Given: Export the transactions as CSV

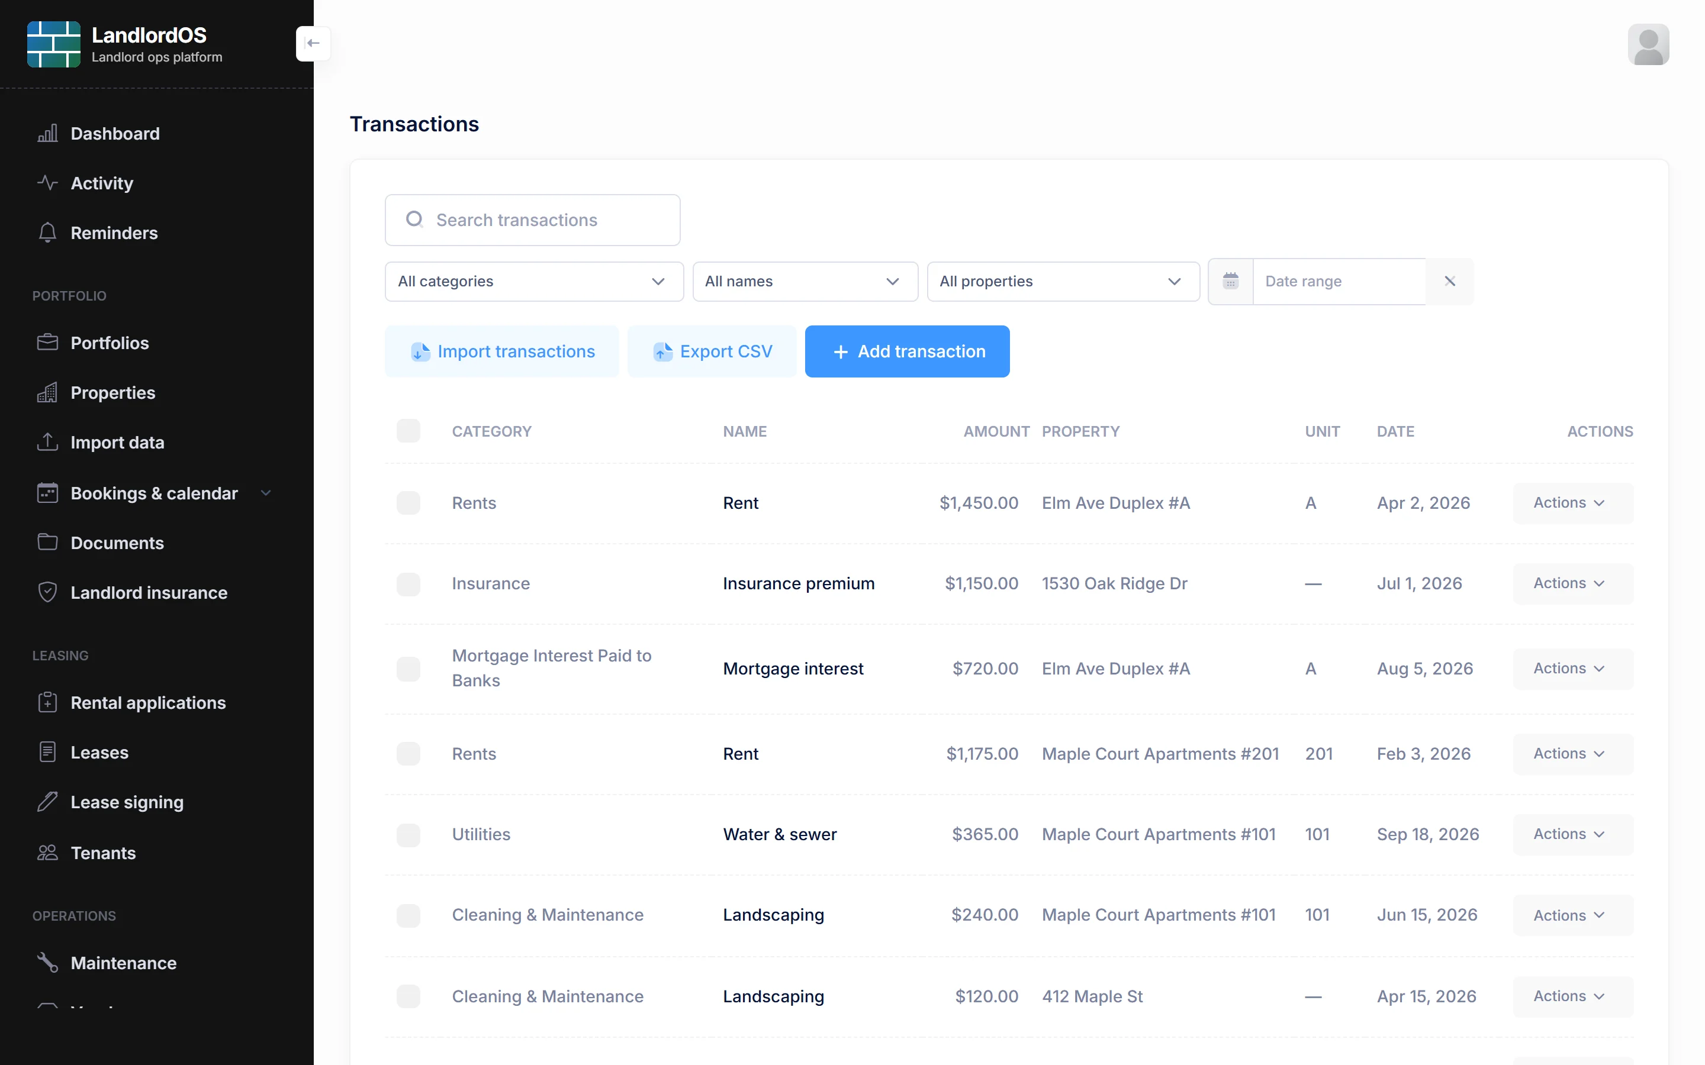Looking at the screenshot, I should (712, 351).
